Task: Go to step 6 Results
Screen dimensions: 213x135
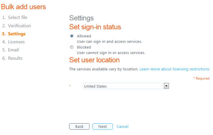Action: pyautogui.click(x=12, y=58)
